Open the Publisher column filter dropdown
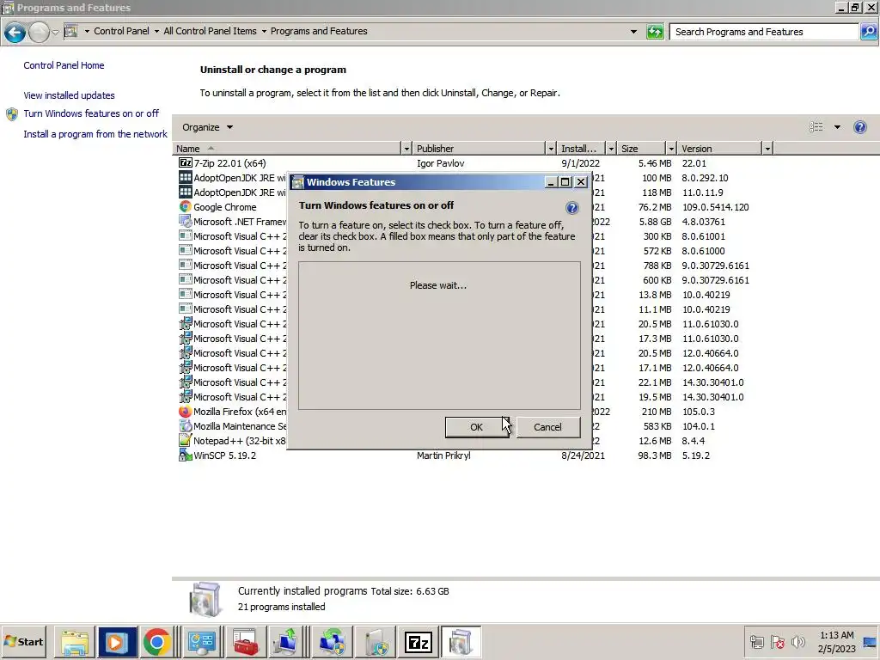 (551, 148)
